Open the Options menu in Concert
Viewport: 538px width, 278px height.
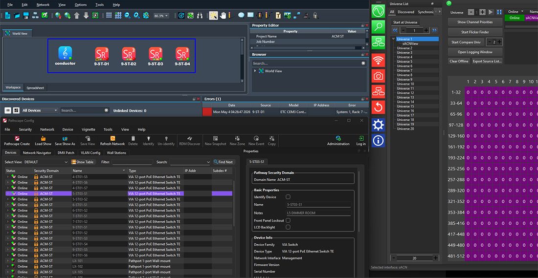click(81, 5)
